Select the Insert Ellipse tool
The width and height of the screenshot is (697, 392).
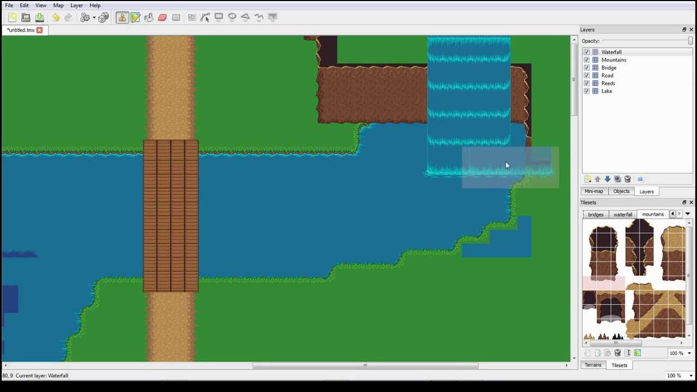[232, 17]
